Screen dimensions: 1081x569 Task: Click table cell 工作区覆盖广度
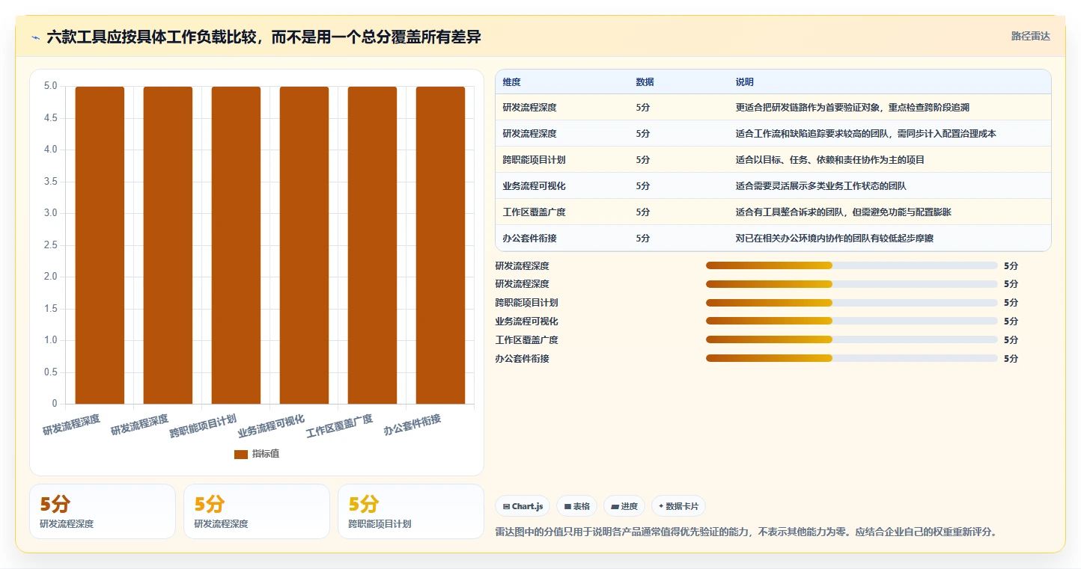534,212
